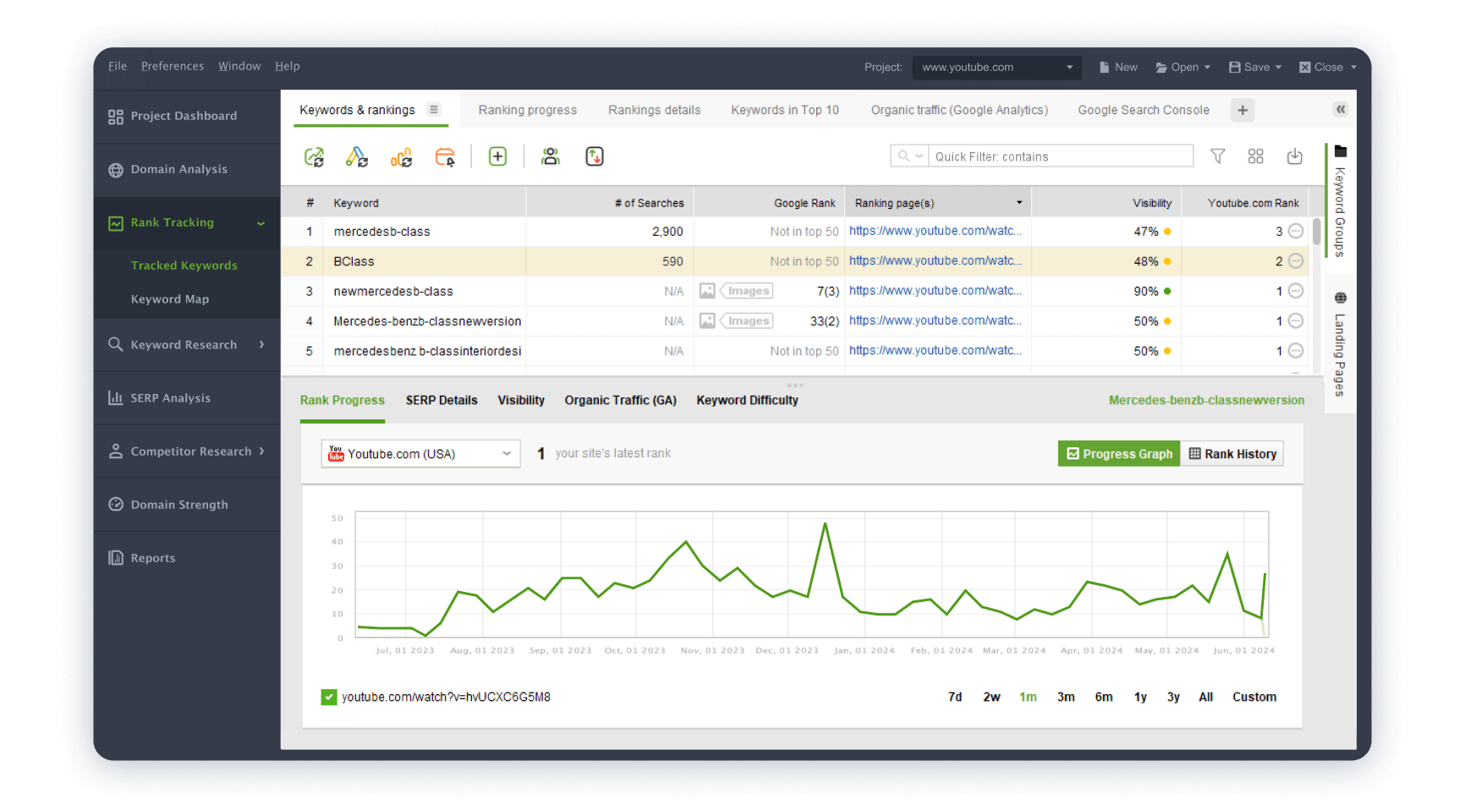Select the 1y time range
1465x810 pixels.
(1140, 697)
